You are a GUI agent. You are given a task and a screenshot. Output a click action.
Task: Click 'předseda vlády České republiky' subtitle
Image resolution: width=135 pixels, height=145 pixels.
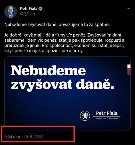pos(107,118)
